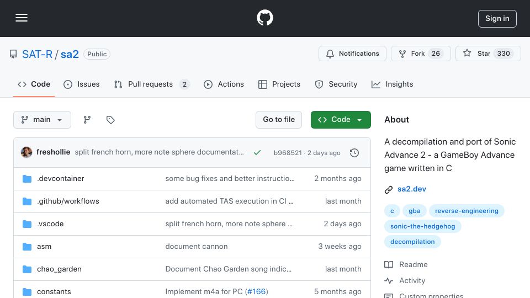Select the 'decompilation' topic tag
530x298 pixels.
tap(412, 242)
